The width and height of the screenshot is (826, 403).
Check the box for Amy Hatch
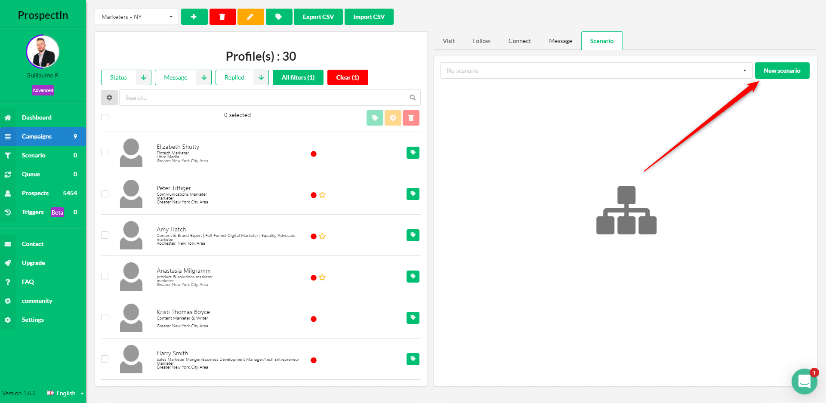[x=105, y=235]
